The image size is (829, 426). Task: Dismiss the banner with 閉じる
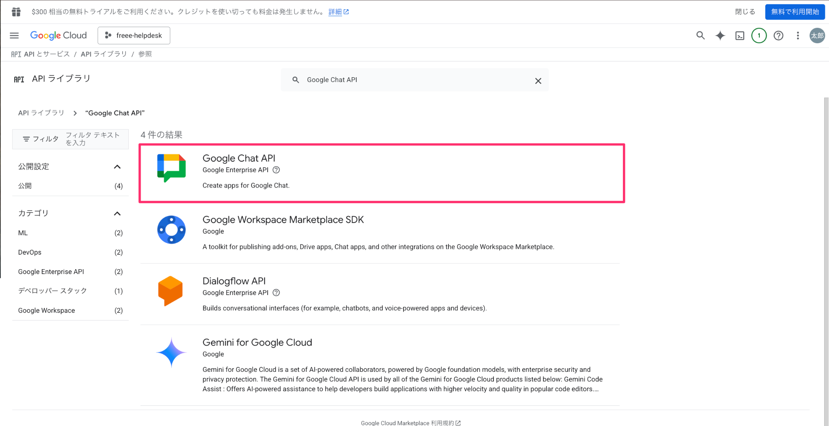click(x=745, y=12)
